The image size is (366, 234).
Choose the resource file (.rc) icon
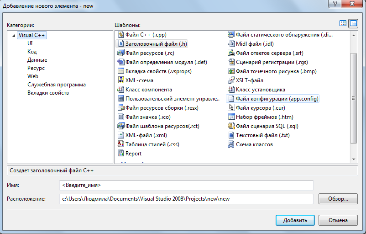[x=120, y=53]
